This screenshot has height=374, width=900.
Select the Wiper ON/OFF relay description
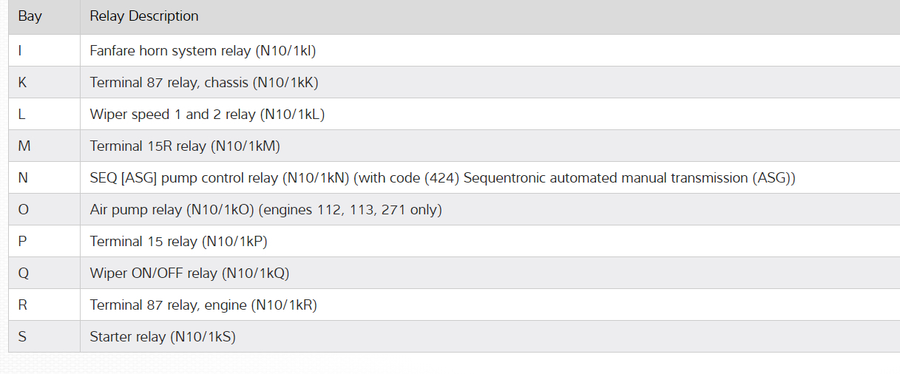click(189, 273)
